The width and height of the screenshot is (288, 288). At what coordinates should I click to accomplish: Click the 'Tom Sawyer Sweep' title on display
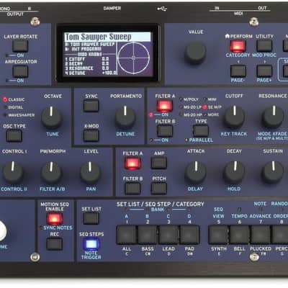pos(99,37)
